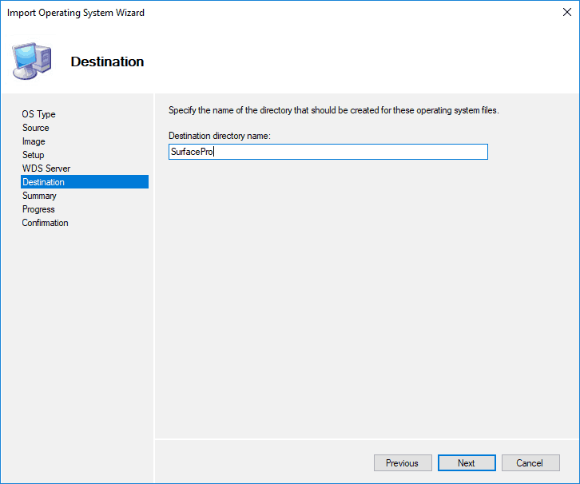
Task: Proceed with the Next button
Action: point(467,463)
